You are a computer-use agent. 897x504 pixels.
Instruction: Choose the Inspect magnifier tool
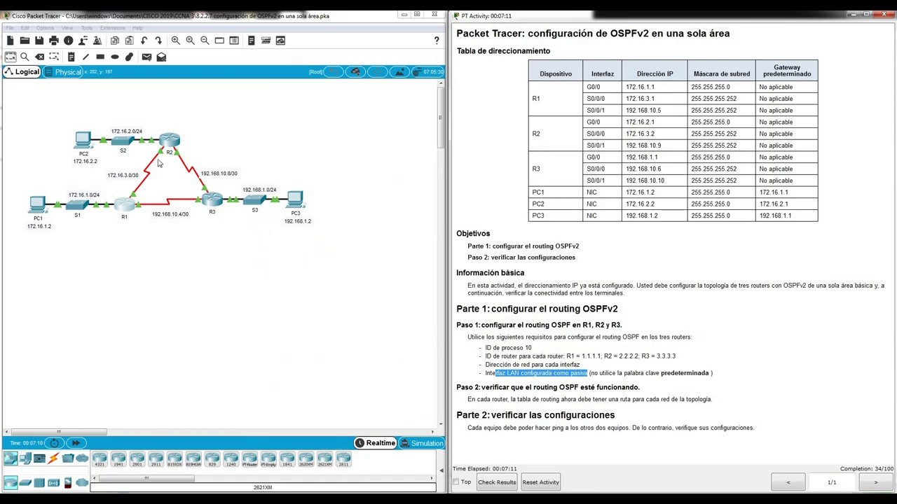pyautogui.click(x=25, y=57)
